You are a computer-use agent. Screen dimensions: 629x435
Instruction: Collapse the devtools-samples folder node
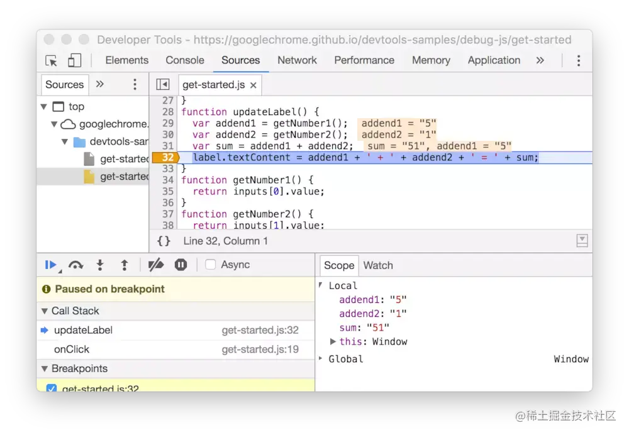pyautogui.click(x=65, y=141)
